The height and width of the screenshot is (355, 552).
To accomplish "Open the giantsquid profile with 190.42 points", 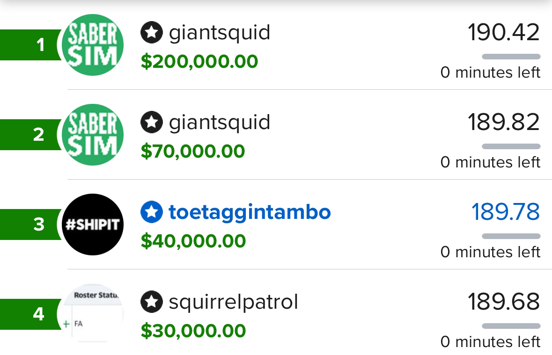I will tap(219, 33).
